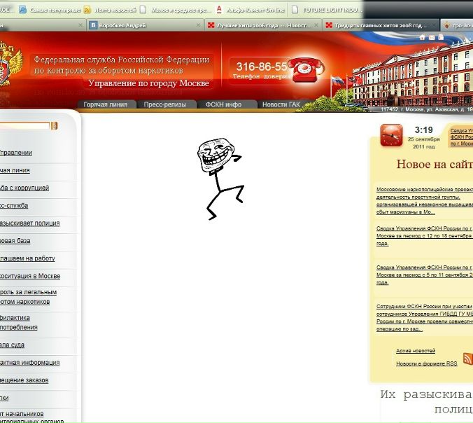Open the 'Лента новостей' RSS bookmark
The image size is (473, 423).
[x=109, y=10]
